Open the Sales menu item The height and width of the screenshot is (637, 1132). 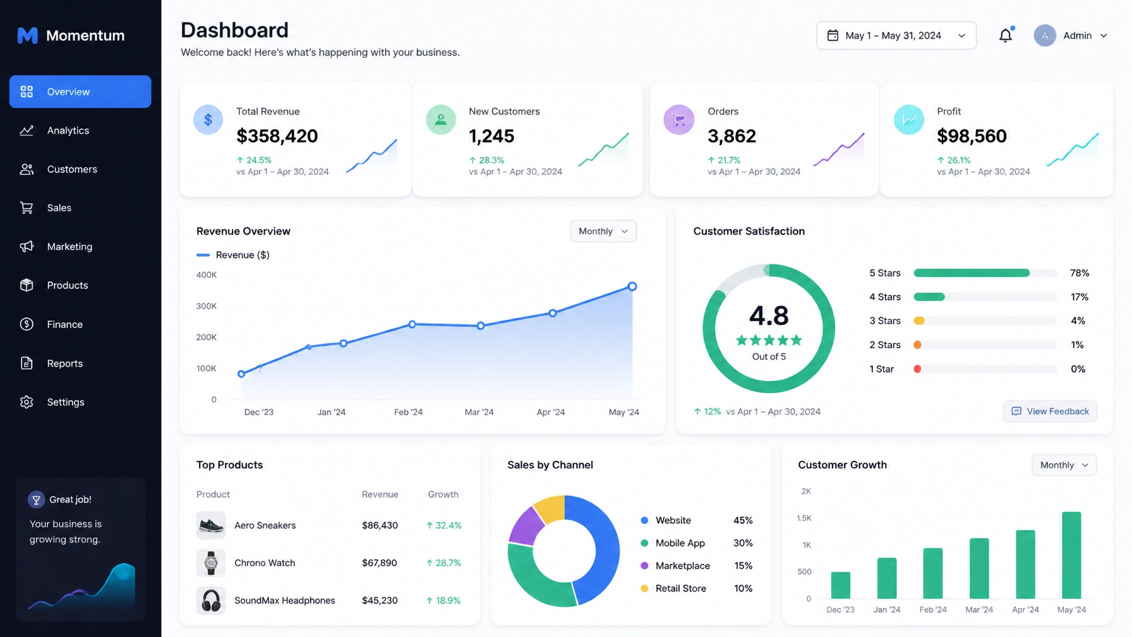click(80, 208)
